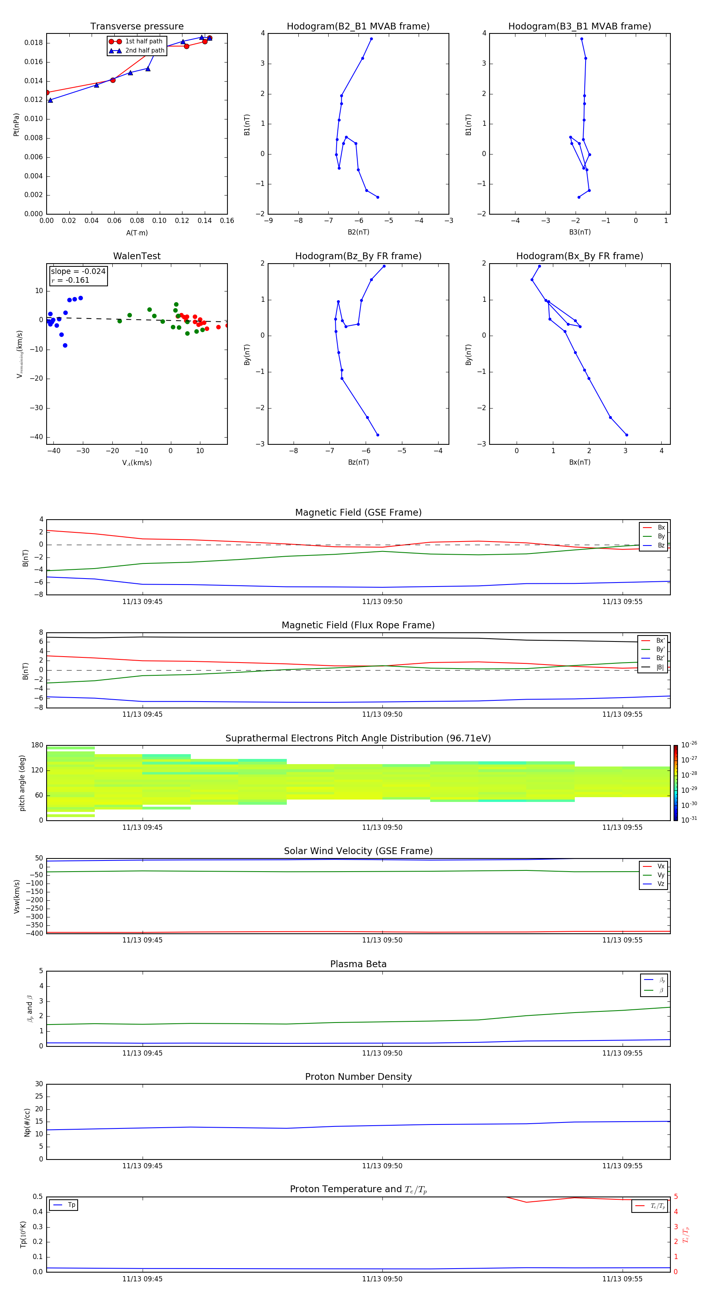Click the '10^-31' colorbar label
This screenshot has width=717, height=1314.
689,820
